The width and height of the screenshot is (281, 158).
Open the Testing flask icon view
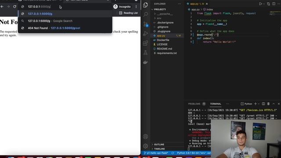click(145, 53)
